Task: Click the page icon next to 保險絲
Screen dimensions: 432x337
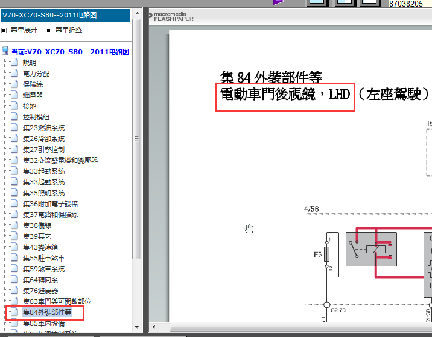Action: (x=14, y=84)
